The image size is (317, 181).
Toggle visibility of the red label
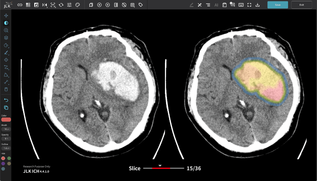click(3, 158)
